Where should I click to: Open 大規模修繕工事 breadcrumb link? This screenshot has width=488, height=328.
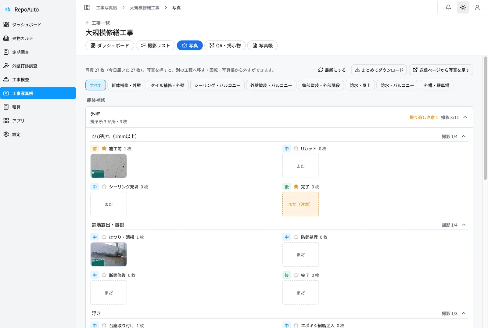coord(145,8)
